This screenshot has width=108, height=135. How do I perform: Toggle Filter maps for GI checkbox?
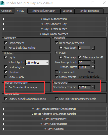click(80, 57)
